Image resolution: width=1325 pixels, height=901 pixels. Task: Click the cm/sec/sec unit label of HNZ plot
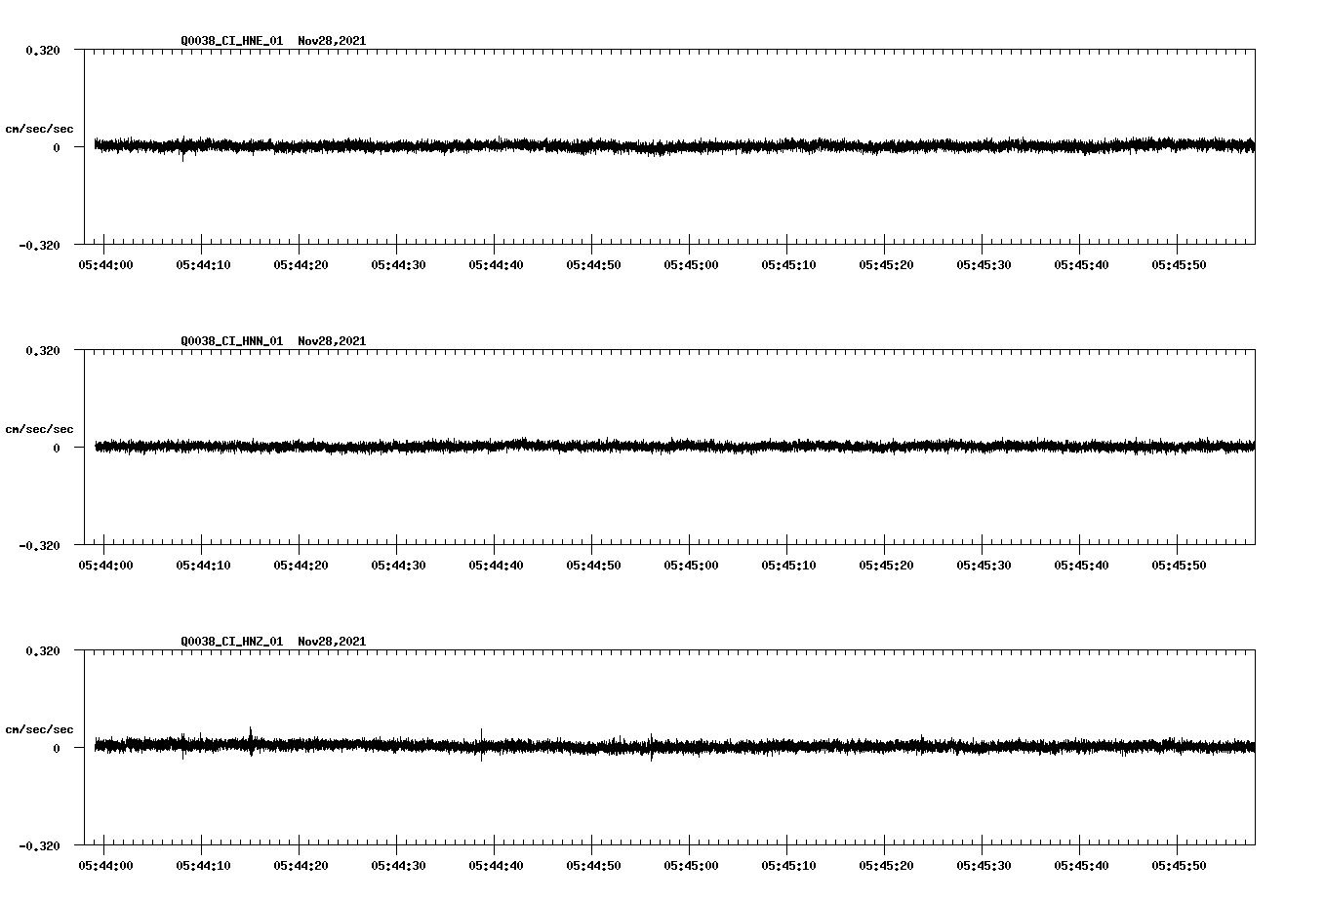click(40, 729)
